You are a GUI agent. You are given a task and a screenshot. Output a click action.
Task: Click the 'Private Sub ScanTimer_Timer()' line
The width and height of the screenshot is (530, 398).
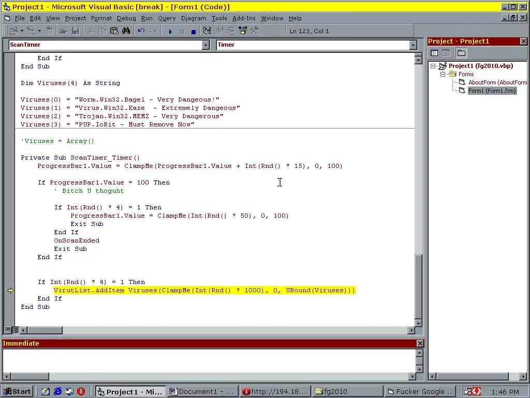80,158
